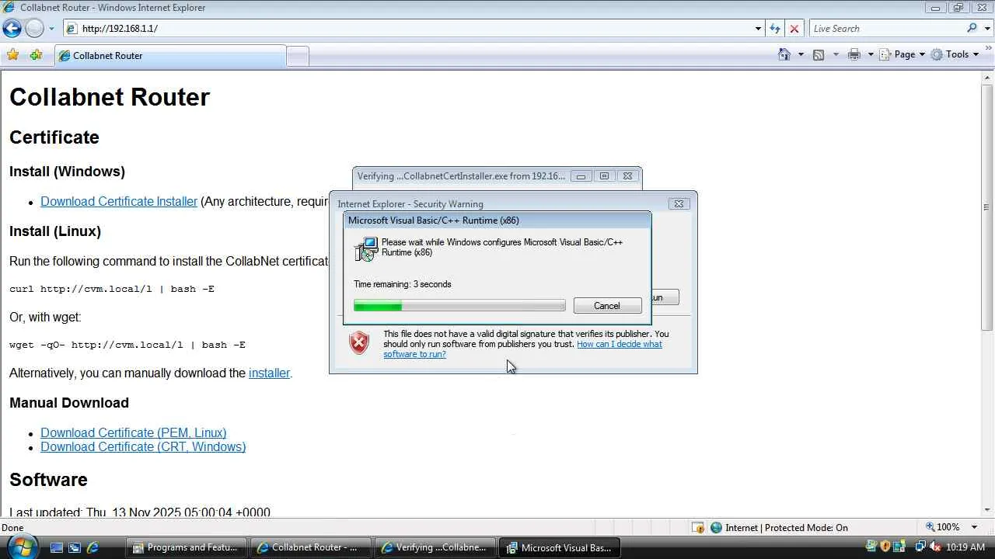Click Download Certificate (PEM, Linux) link

coord(134,432)
